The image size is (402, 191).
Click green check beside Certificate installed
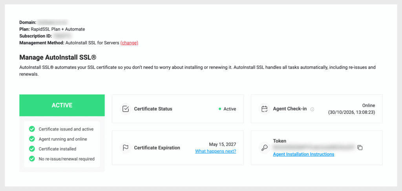32,149
